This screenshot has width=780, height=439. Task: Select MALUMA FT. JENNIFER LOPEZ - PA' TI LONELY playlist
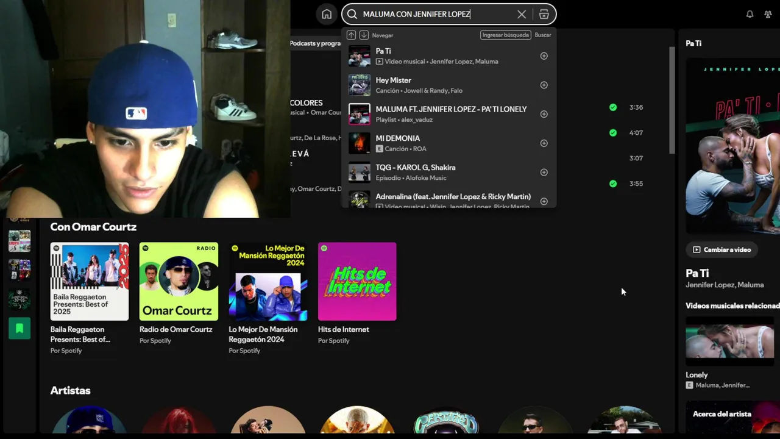pos(449,114)
